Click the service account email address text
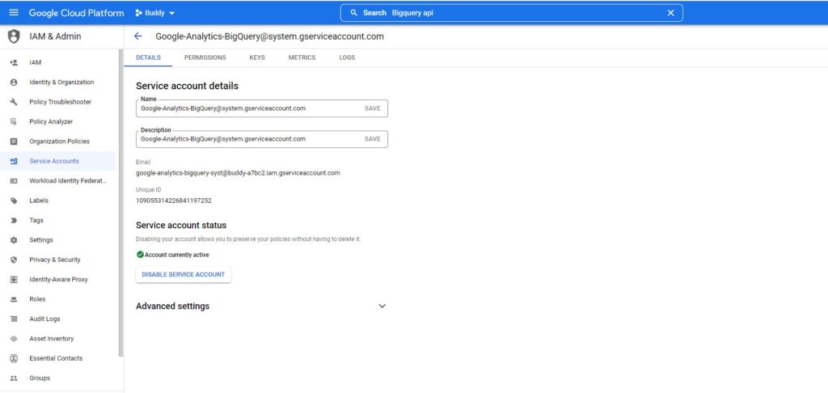 239,173
